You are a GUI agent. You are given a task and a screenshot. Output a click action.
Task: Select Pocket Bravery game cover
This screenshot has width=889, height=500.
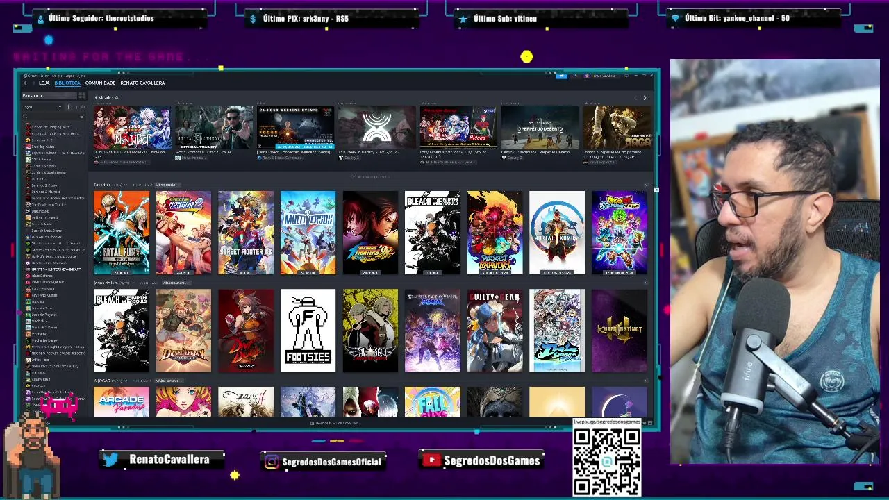point(495,233)
